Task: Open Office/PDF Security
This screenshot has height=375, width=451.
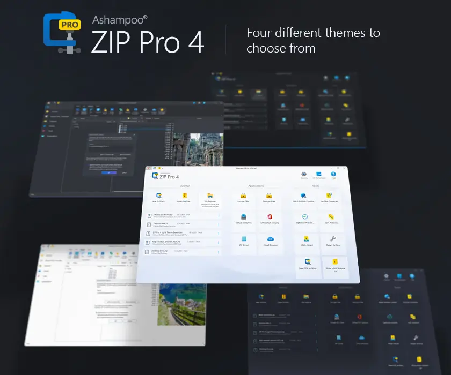Action: point(269,220)
